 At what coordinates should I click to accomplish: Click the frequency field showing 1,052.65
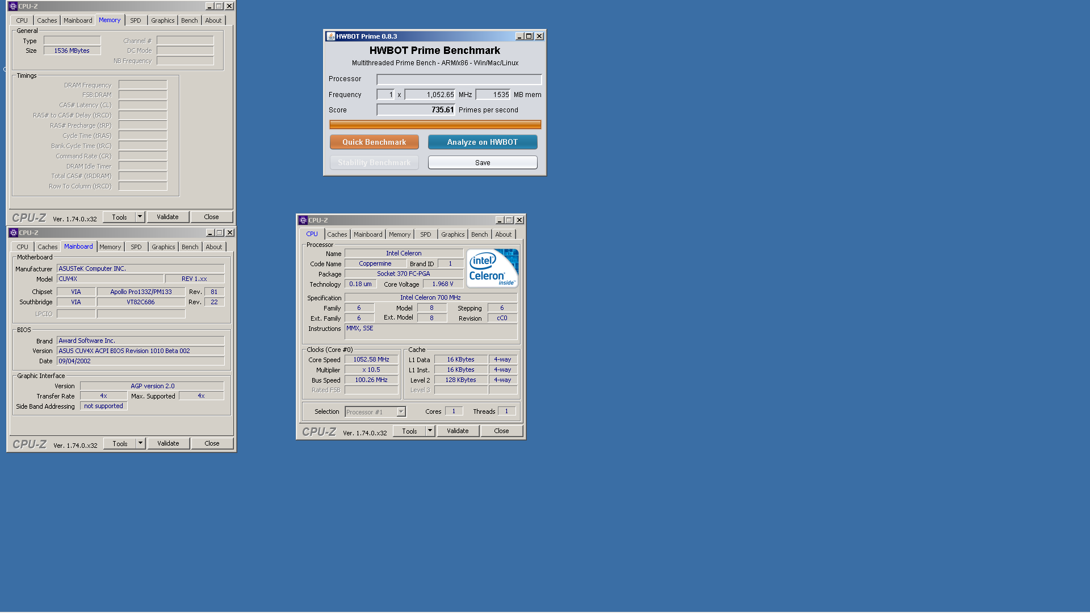[430, 95]
